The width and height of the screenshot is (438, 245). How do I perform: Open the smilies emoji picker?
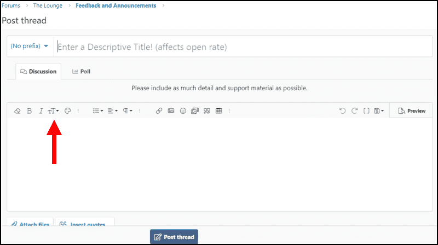tap(183, 111)
